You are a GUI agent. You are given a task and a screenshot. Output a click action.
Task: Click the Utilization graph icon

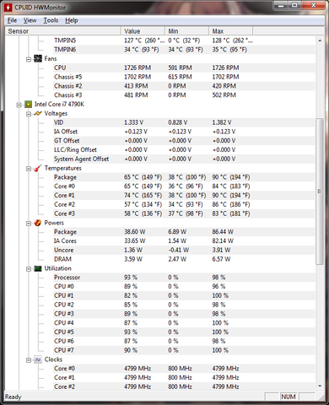(x=38, y=268)
